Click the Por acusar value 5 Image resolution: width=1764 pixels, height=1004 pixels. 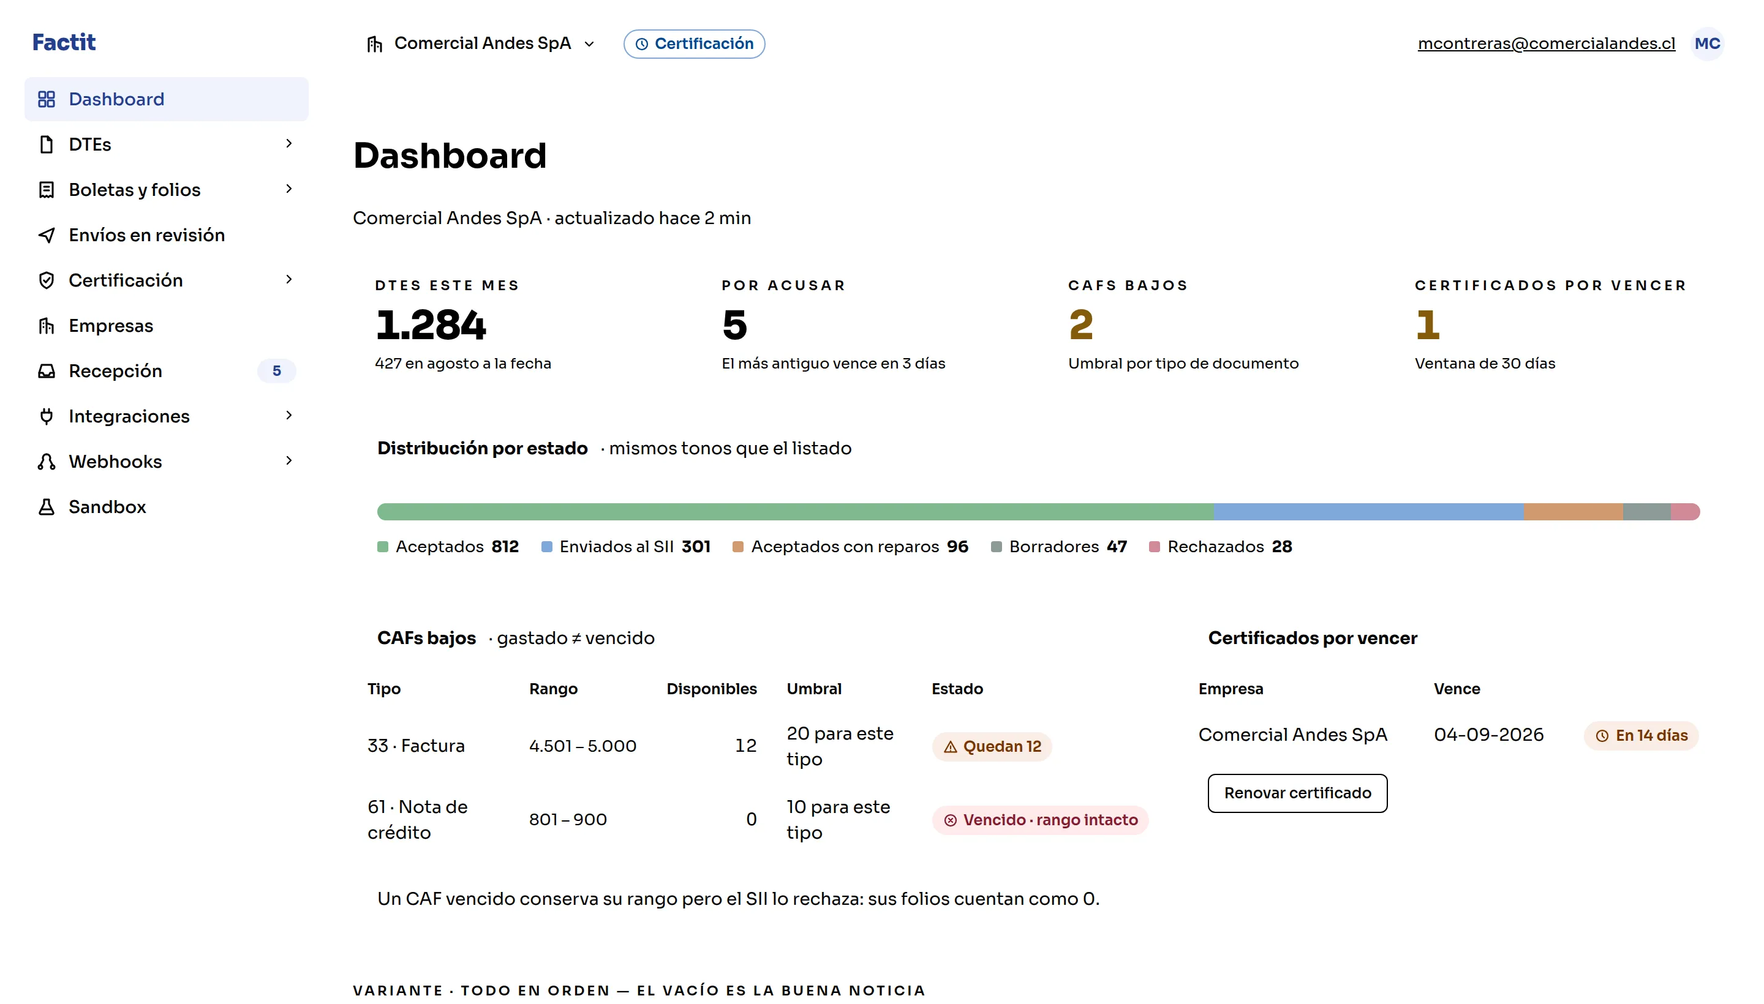pyautogui.click(x=735, y=325)
